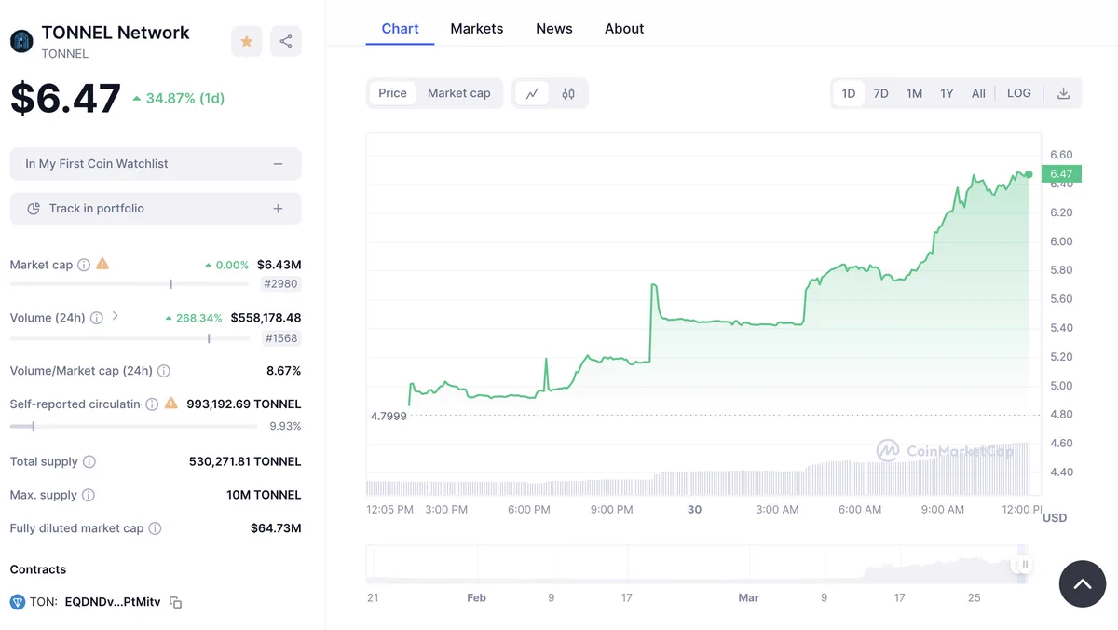Expand the Volume (24h) chevron arrow
This screenshot has width=1118, height=630.
click(115, 317)
